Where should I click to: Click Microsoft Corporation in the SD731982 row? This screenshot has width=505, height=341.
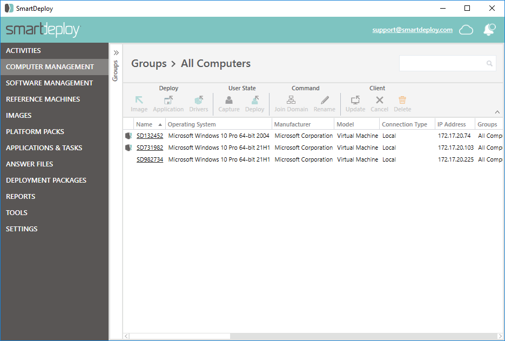pos(304,148)
